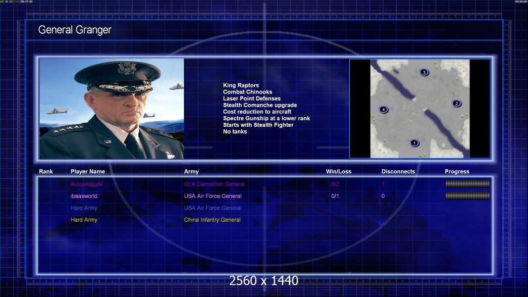
Task: Click the Disconnects column header
Action: tap(398, 172)
